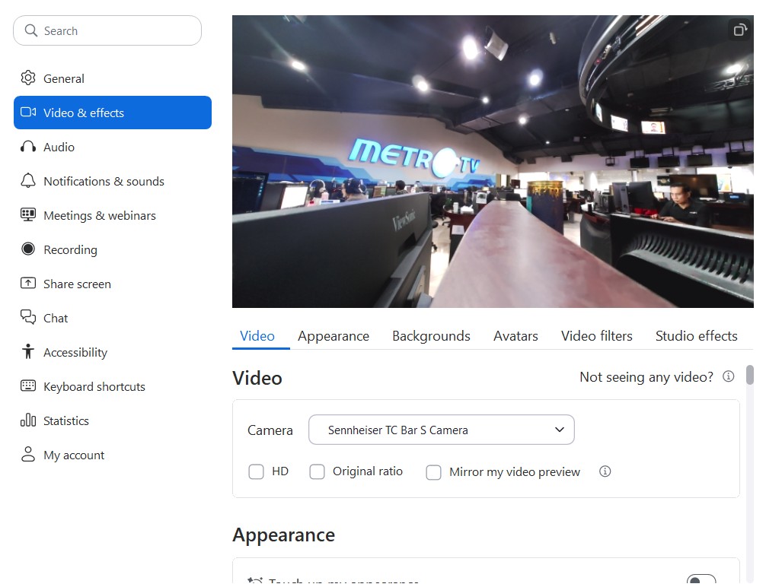Viewport: 766px width, 587px height.
Task: Open the Recording settings label
Action: coord(70,250)
